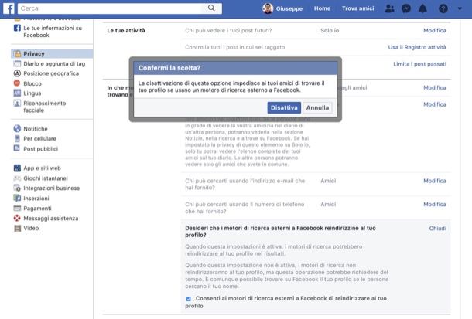Open Posizione geografica label
This screenshot has height=319, width=472.
pyautogui.click(x=51, y=73)
